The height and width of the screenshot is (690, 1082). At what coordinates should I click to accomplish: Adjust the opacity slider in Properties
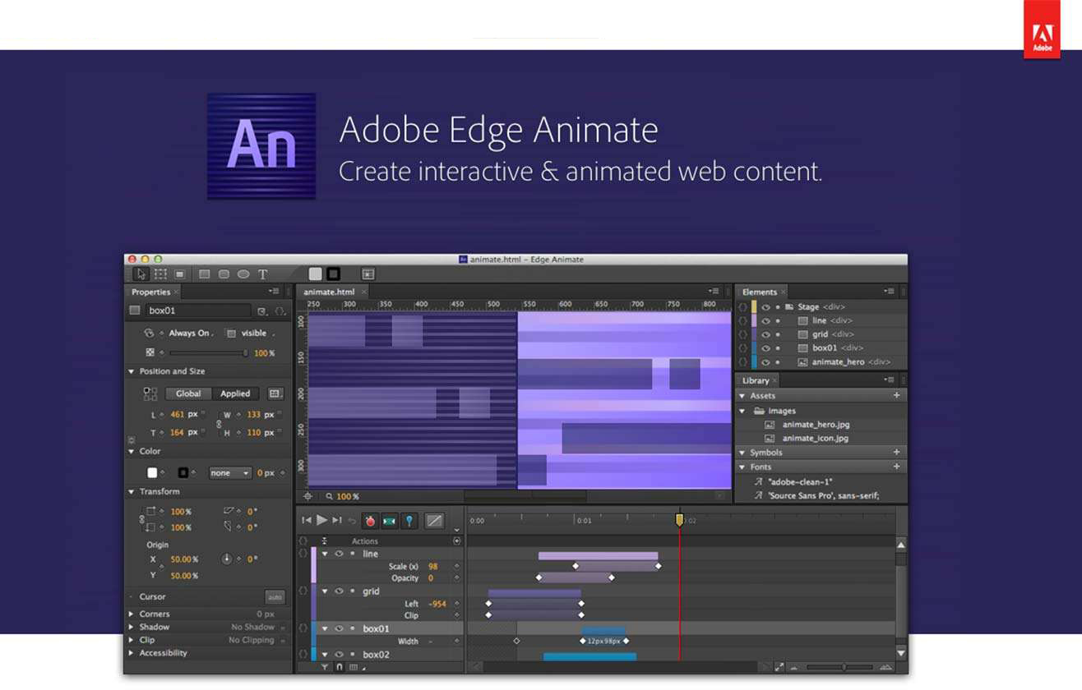(x=209, y=353)
